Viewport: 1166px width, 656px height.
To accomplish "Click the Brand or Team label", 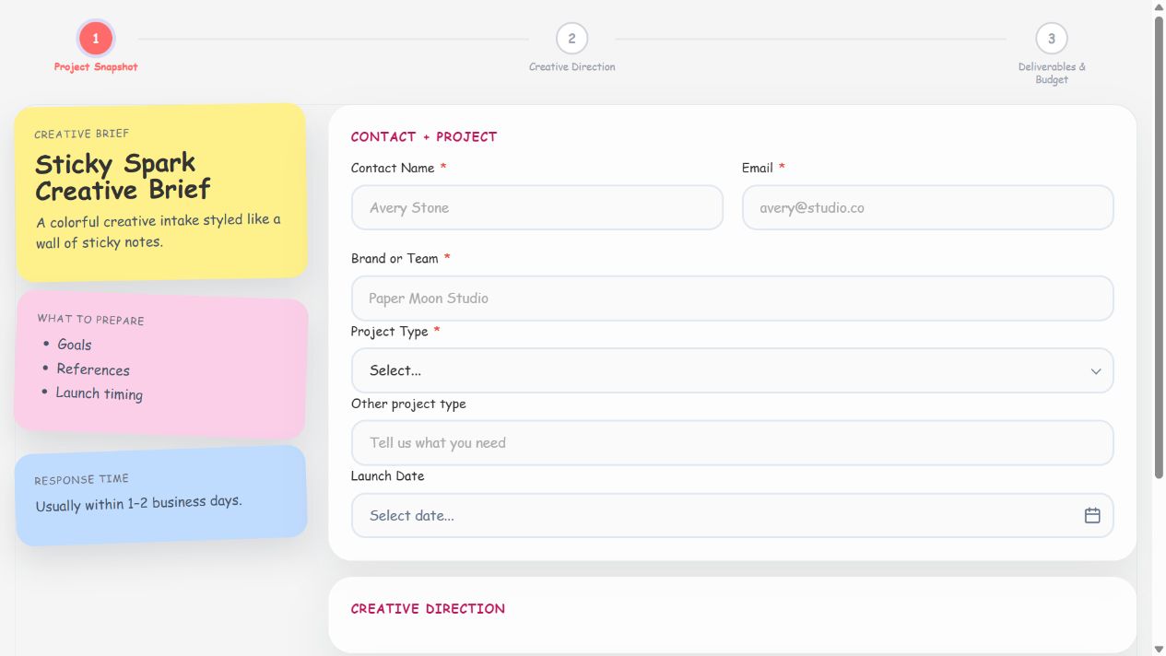I will (x=395, y=258).
